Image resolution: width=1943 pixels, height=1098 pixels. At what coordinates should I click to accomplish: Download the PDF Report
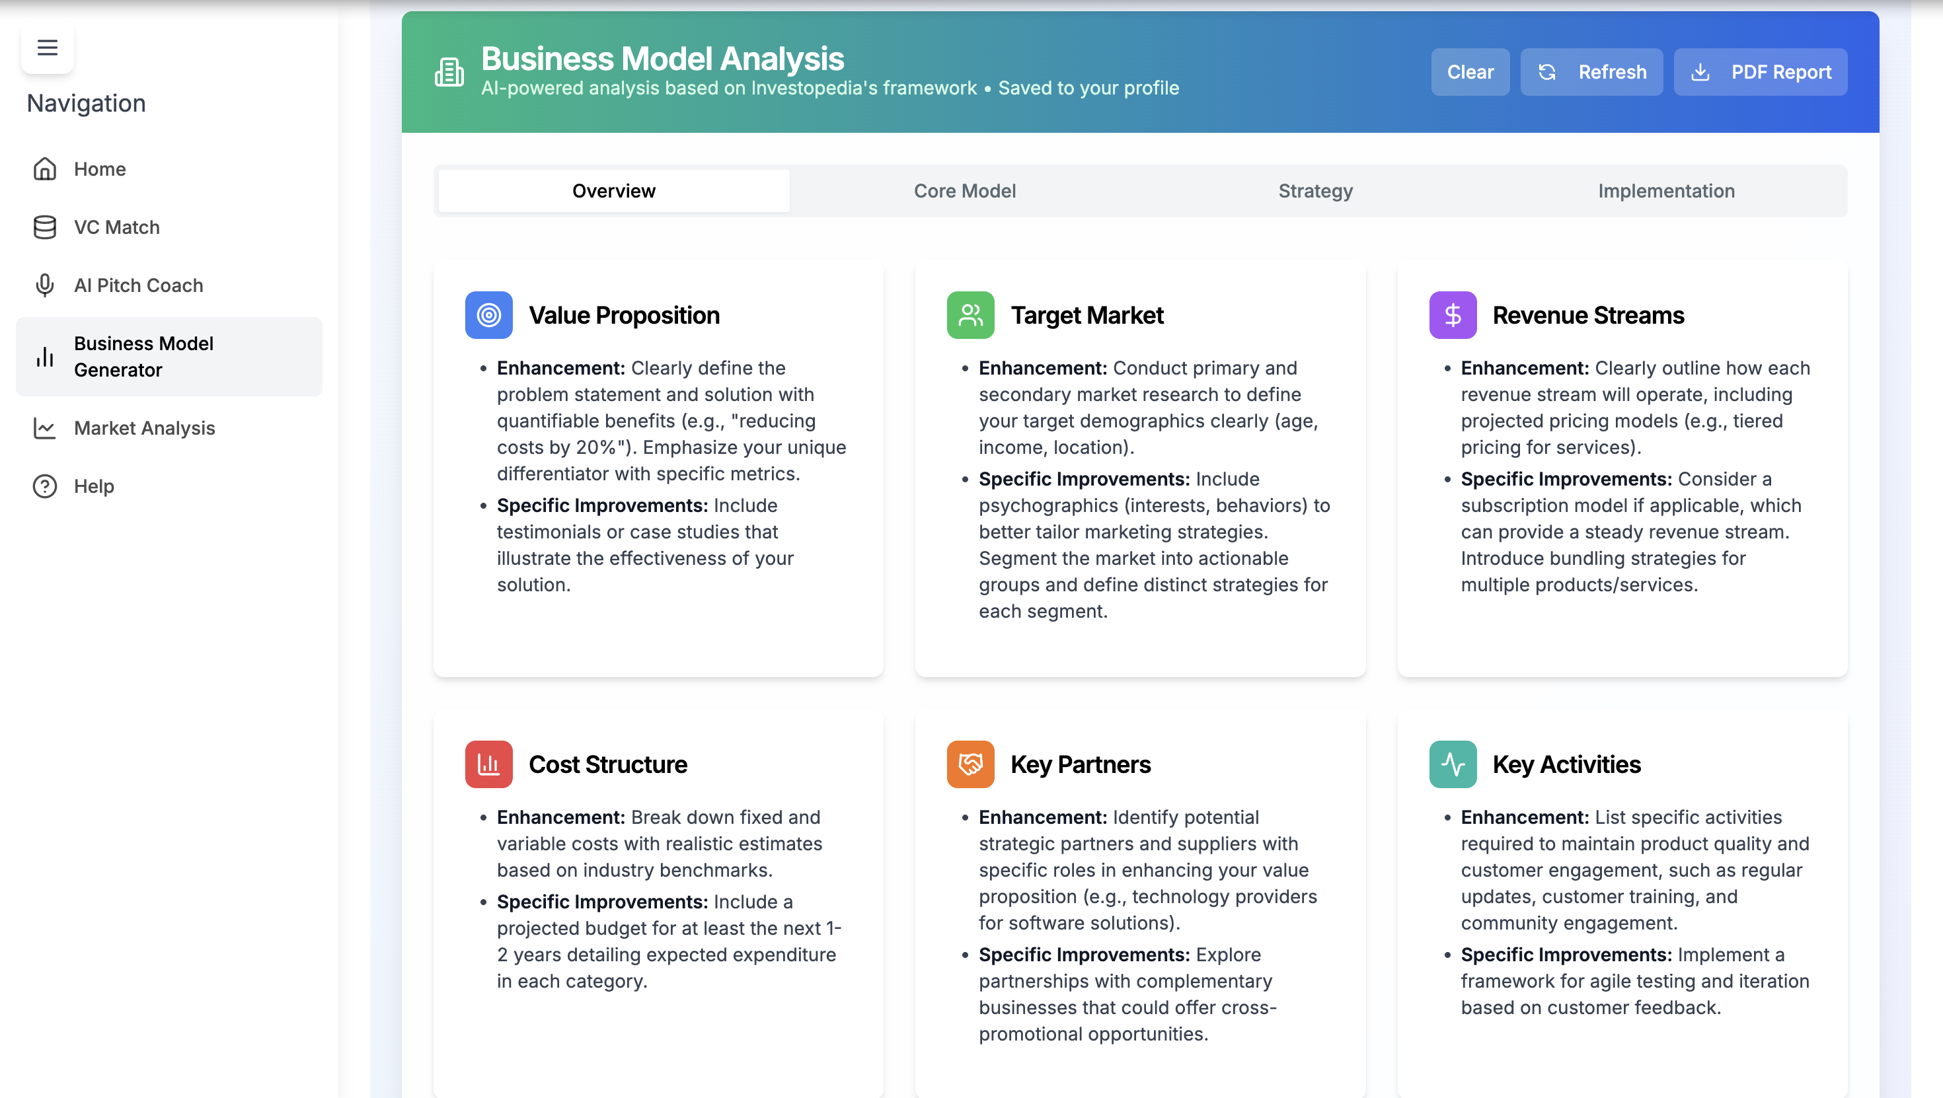click(1761, 73)
